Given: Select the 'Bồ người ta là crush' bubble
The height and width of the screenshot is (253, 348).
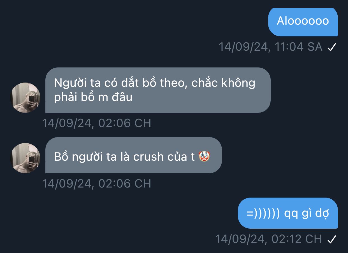Looking at the screenshot, I should (133, 155).
